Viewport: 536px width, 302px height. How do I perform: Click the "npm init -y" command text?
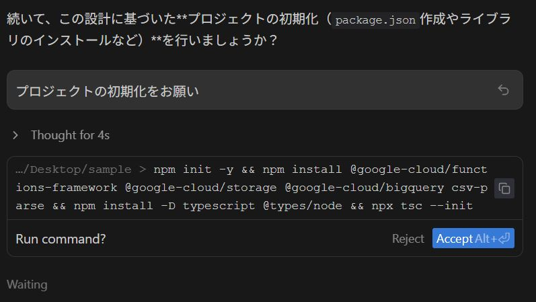[190, 169]
